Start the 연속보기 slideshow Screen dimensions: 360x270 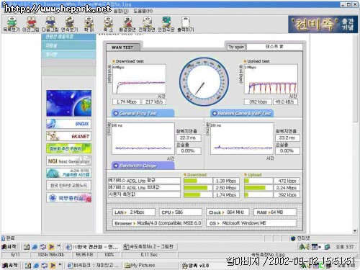point(69,24)
